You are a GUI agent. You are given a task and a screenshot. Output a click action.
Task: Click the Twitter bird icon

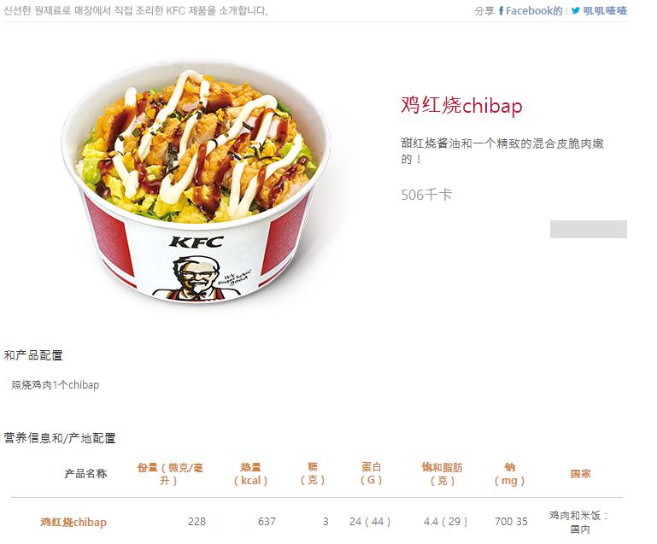click(576, 10)
